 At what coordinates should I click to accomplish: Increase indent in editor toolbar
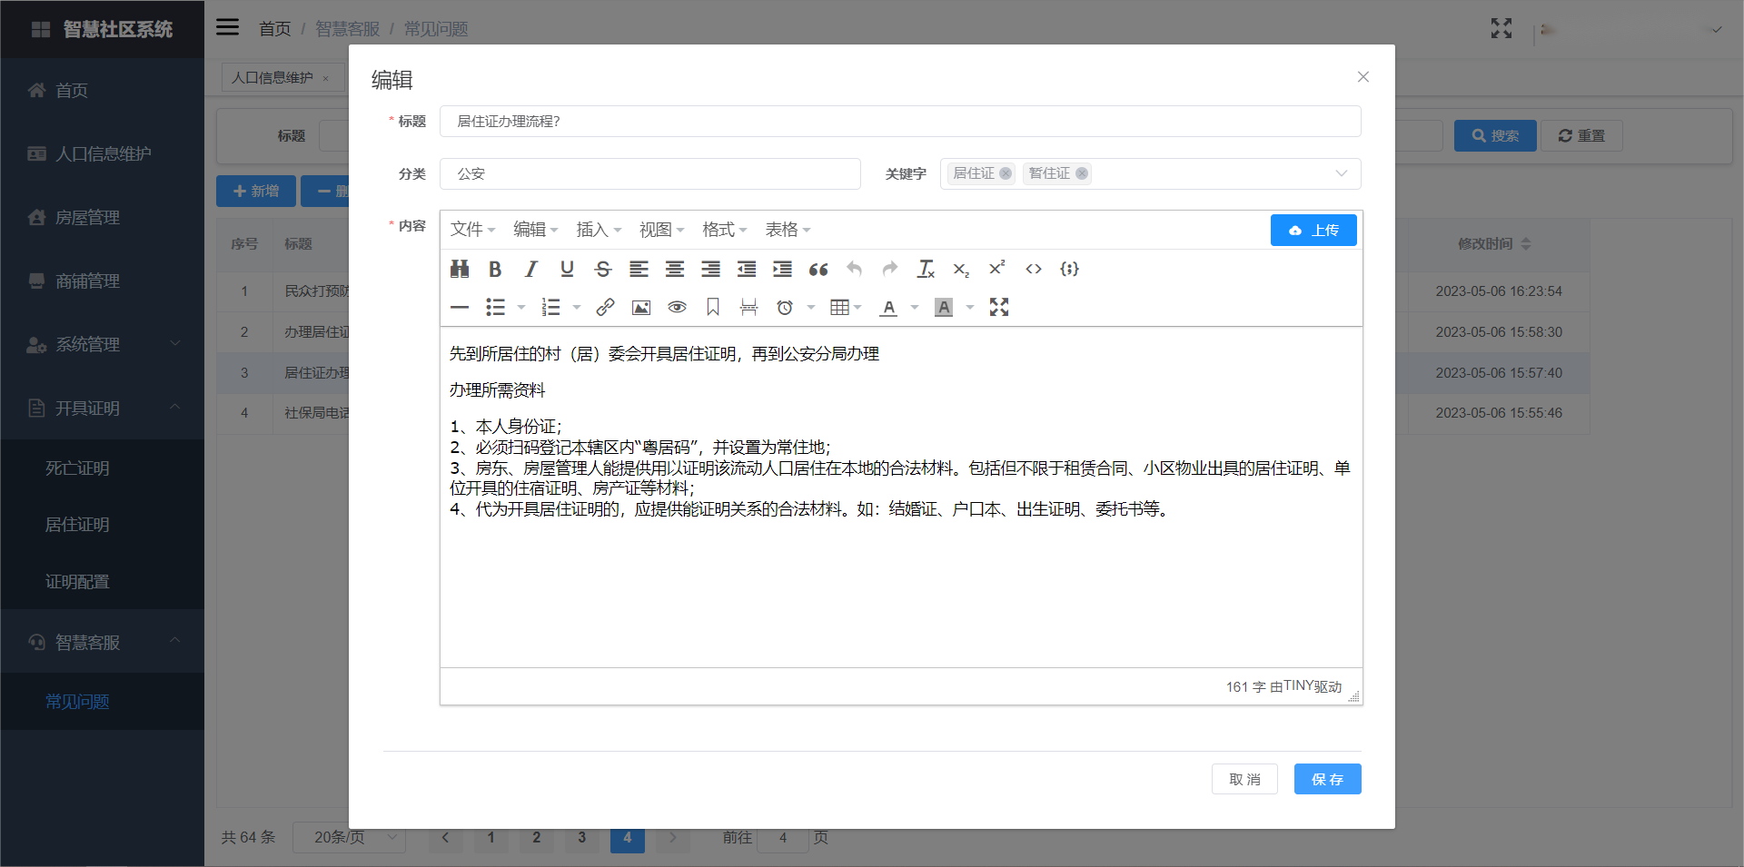[x=782, y=269]
